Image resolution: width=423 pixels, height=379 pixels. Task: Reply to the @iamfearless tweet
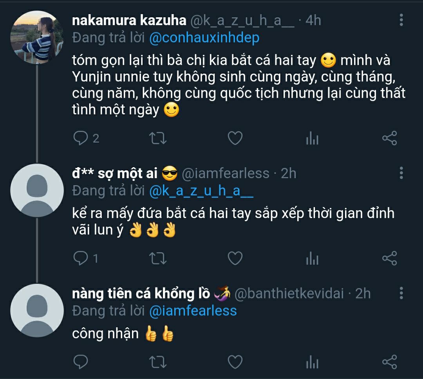tap(80, 258)
